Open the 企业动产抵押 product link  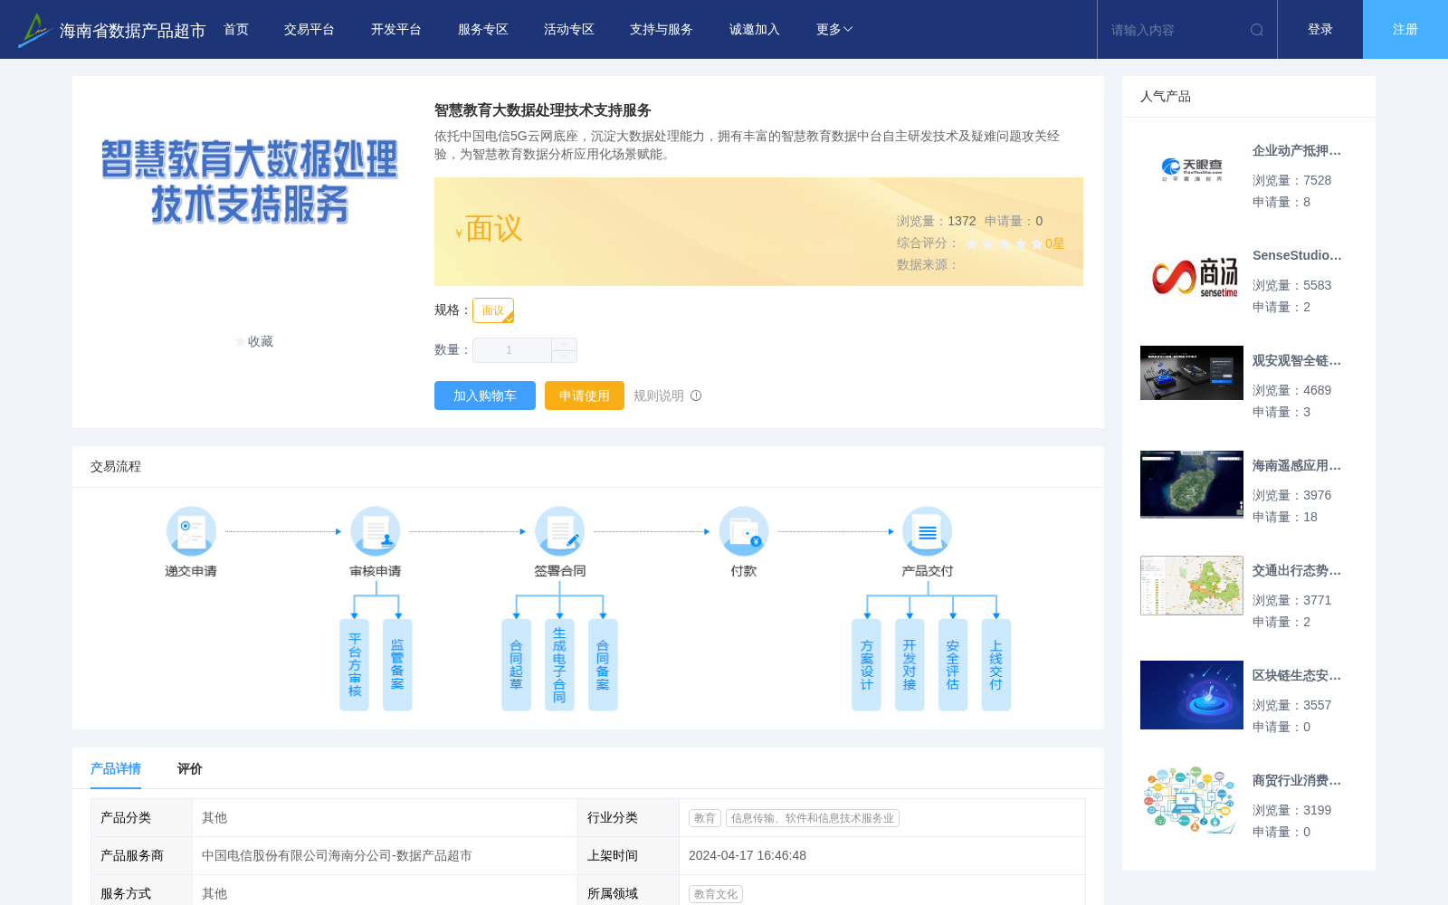tap(1297, 151)
